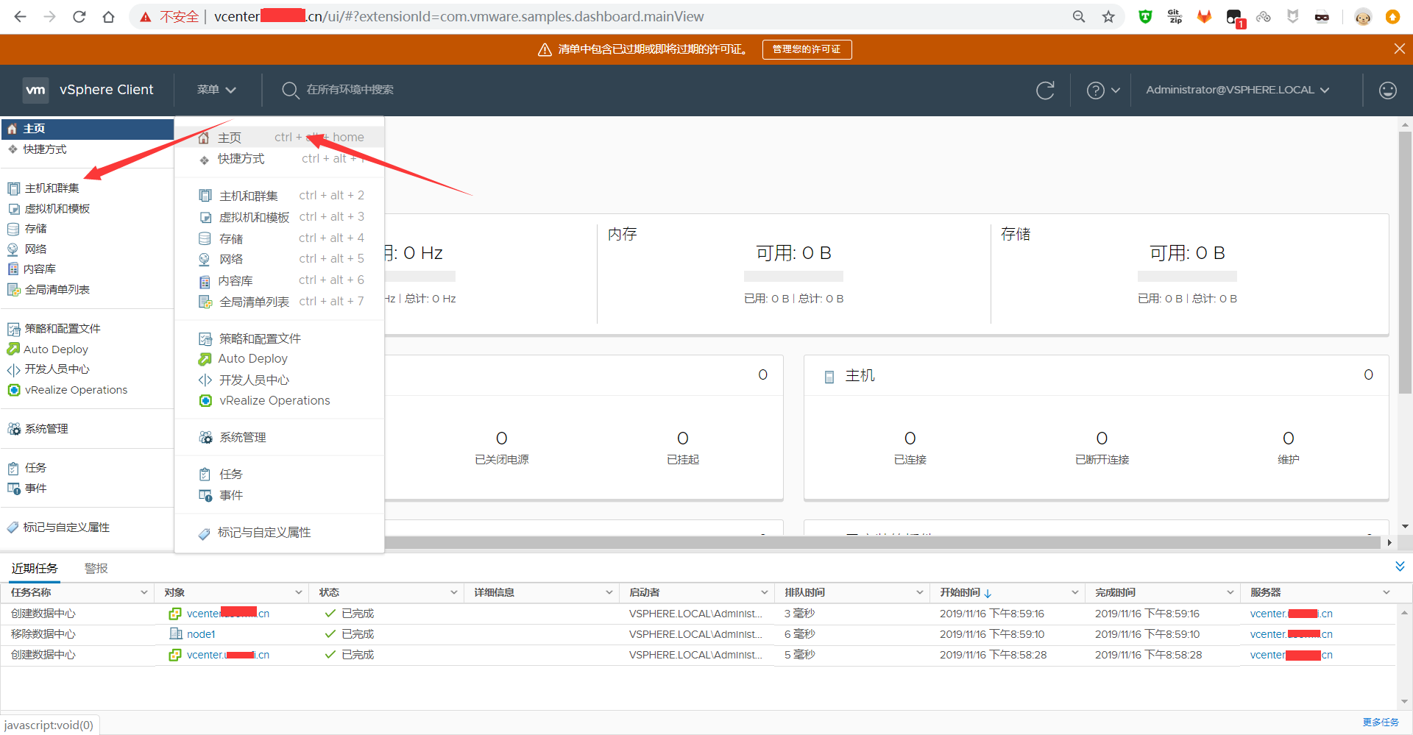Click the 开发人员中心 code icon in sidebar
Screen dimensions: 1413x735
[x=13, y=369]
